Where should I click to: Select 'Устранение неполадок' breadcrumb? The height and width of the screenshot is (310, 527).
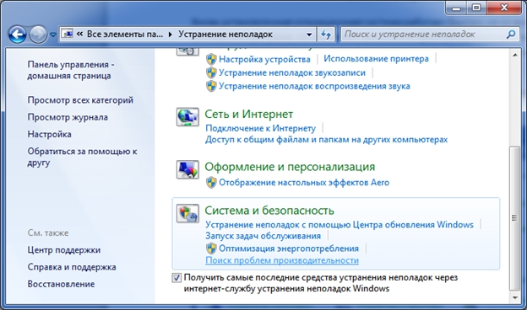tap(225, 35)
